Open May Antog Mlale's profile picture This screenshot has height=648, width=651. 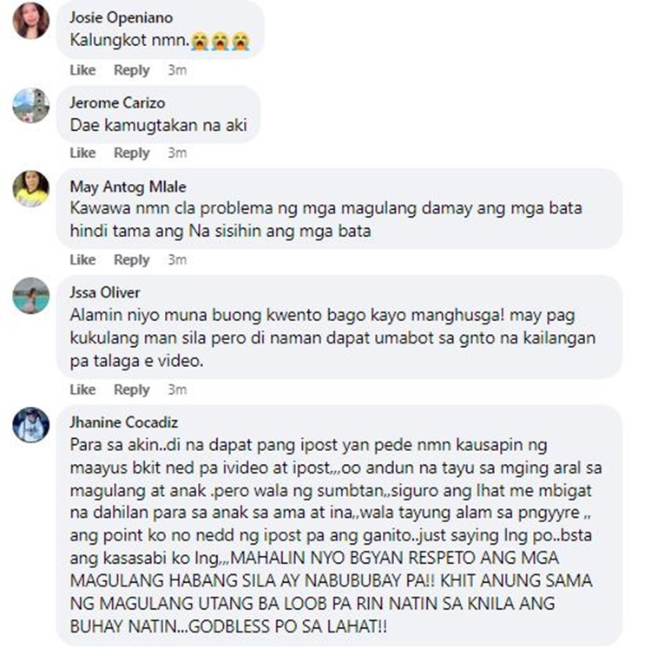tap(31, 189)
